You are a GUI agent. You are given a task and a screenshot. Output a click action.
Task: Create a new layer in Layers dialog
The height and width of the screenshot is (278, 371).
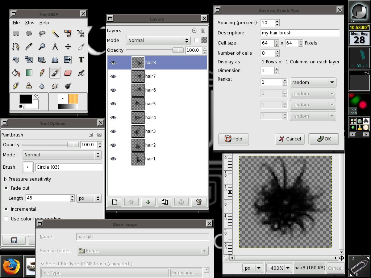[x=115, y=202]
